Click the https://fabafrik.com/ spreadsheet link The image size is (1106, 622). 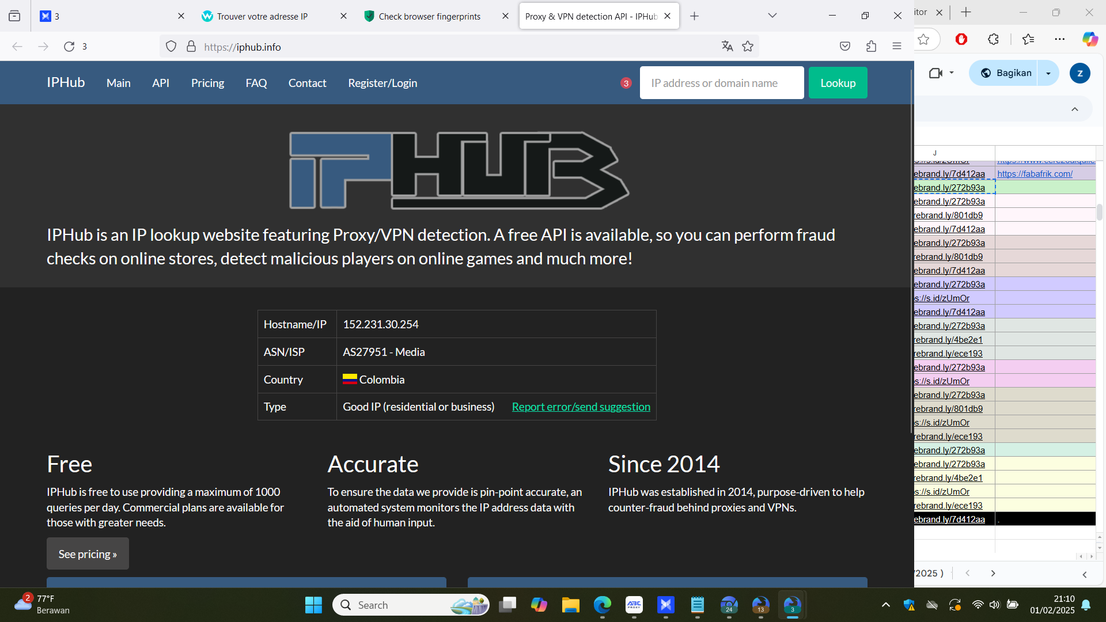tap(1035, 174)
